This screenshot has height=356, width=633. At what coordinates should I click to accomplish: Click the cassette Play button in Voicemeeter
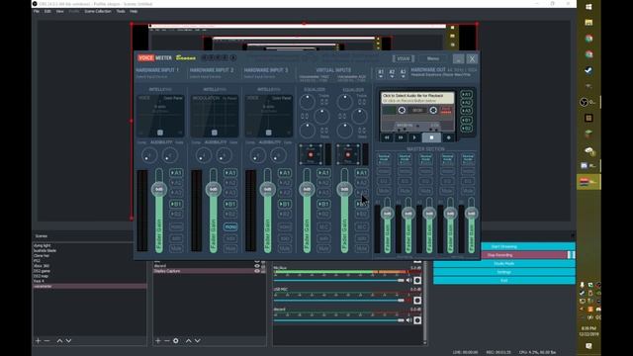(414, 137)
